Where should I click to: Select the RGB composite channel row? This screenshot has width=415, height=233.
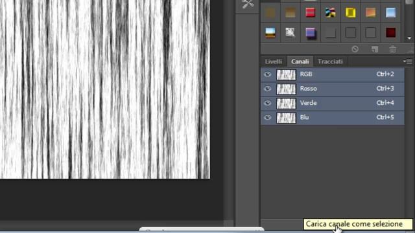point(333,74)
